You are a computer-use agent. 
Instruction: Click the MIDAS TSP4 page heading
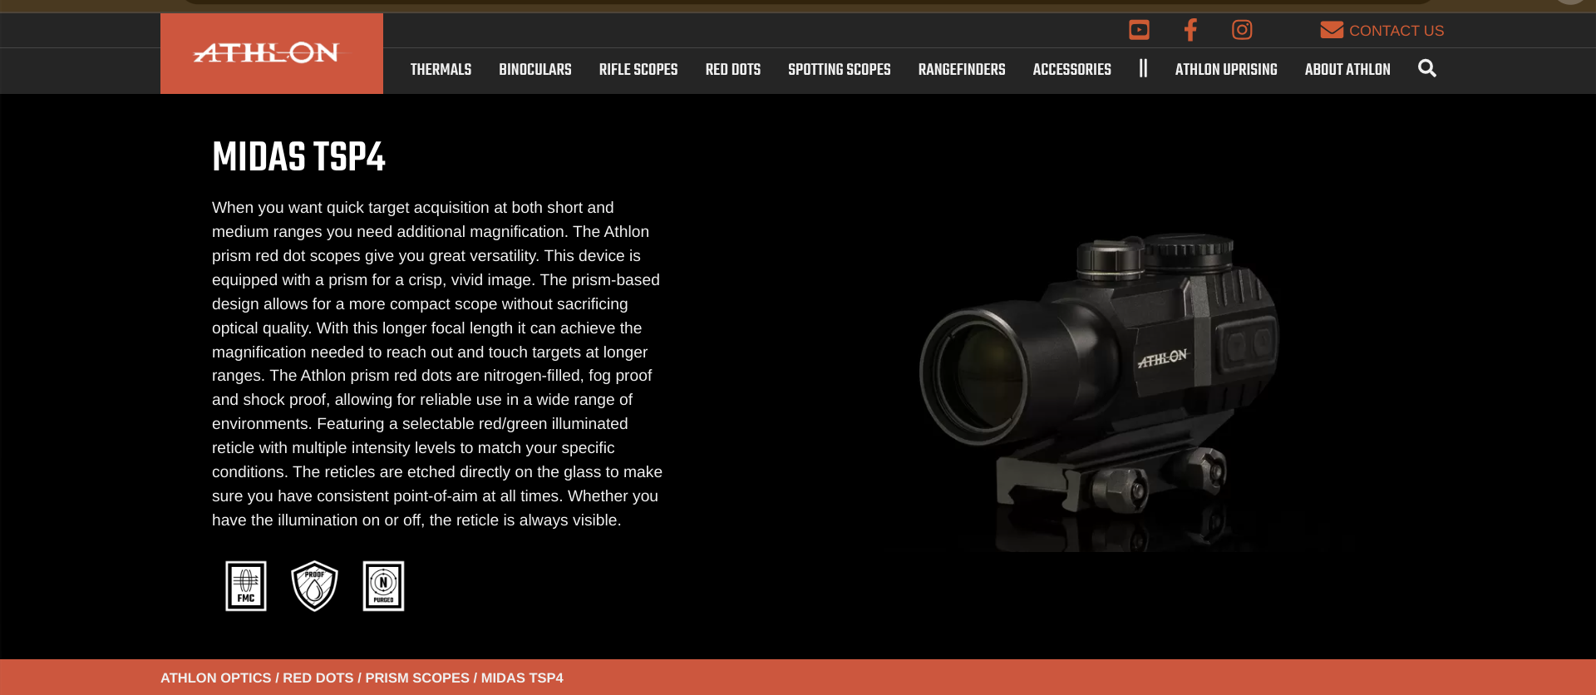[x=298, y=157]
